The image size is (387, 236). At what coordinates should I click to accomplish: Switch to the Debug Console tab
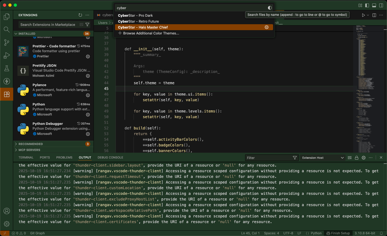click(x=110, y=157)
